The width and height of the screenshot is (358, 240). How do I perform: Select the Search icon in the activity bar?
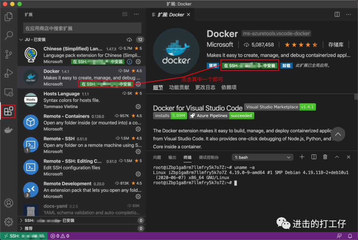click(9, 35)
